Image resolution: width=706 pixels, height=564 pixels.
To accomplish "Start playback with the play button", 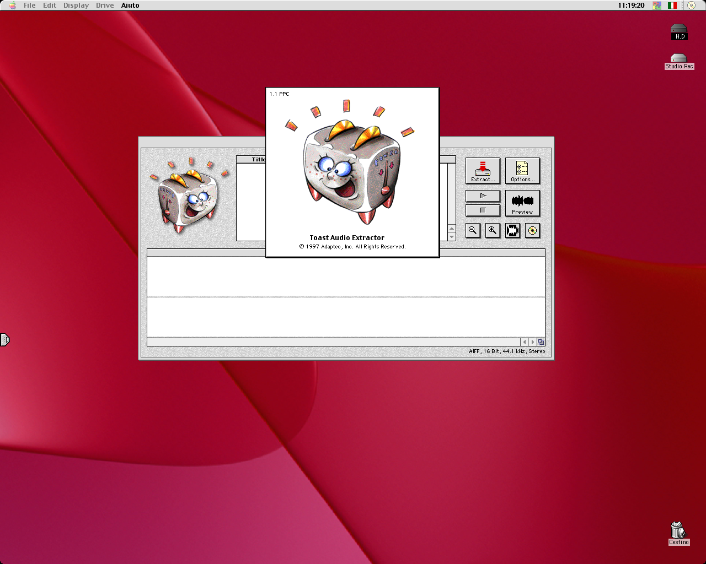I will (483, 196).
